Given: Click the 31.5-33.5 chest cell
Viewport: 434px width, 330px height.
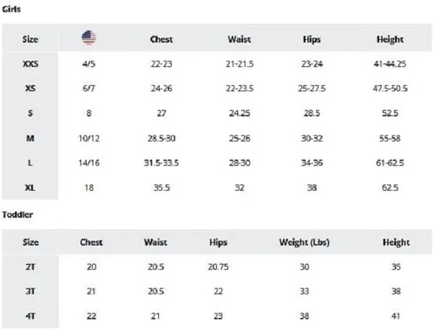Looking at the screenshot, I should pyautogui.click(x=161, y=163).
